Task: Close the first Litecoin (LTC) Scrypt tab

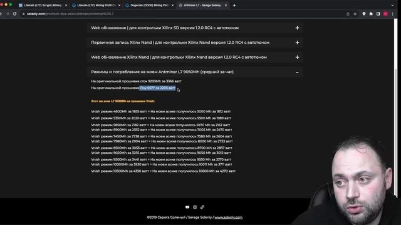Action: coord(66,5)
